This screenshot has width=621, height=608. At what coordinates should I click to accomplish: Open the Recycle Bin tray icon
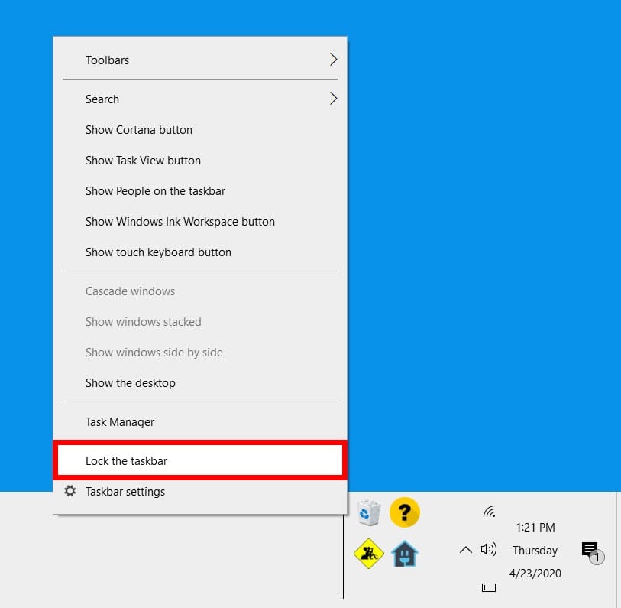[x=369, y=512]
